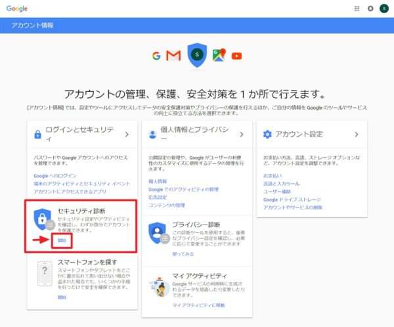The image size is (394, 327).
Task: Open the Google apps grid icon
Action: 357,9
